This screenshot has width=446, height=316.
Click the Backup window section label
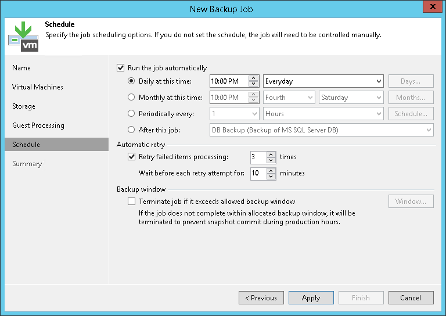pyautogui.click(x=141, y=189)
